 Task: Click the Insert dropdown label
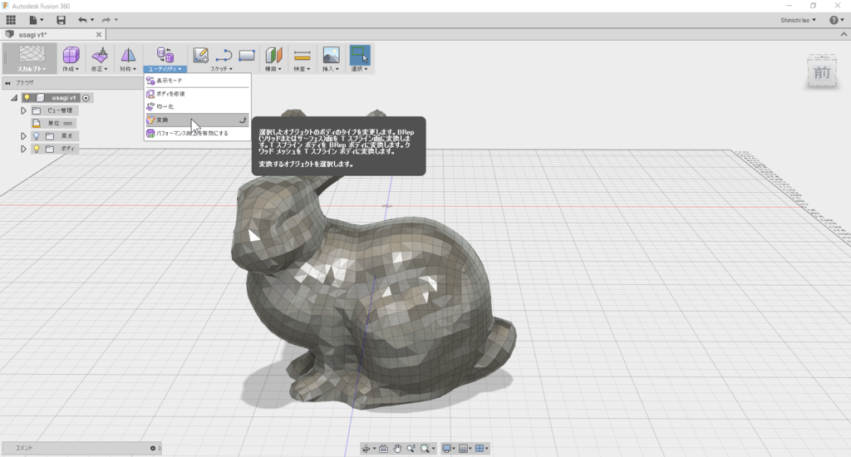pyautogui.click(x=331, y=69)
